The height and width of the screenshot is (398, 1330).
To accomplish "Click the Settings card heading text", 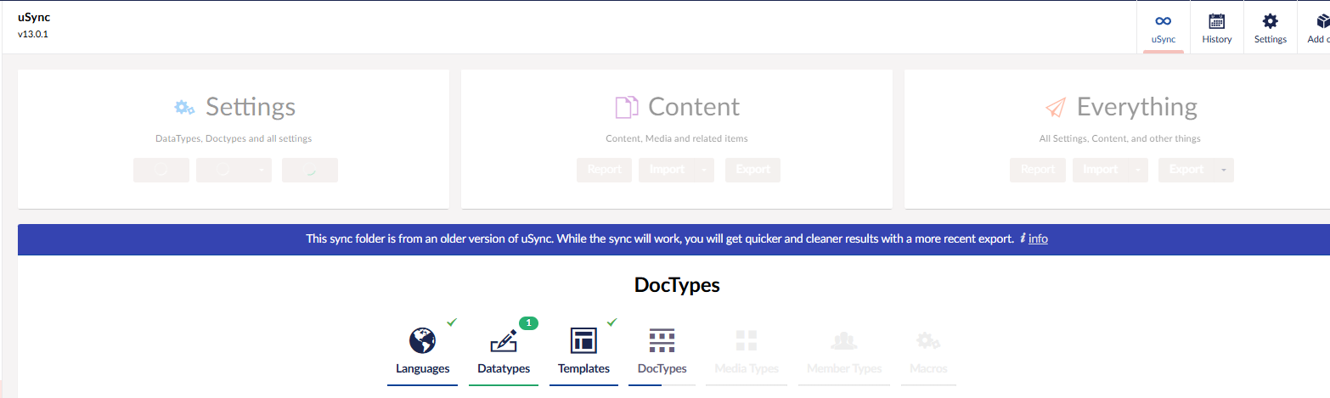I will tap(251, 107).
